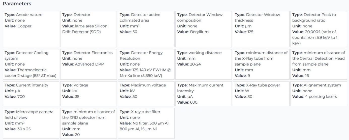The image size is (349, 140).
Task: Select the X-Ray tube minimum distance card
Action: [261, 64]
